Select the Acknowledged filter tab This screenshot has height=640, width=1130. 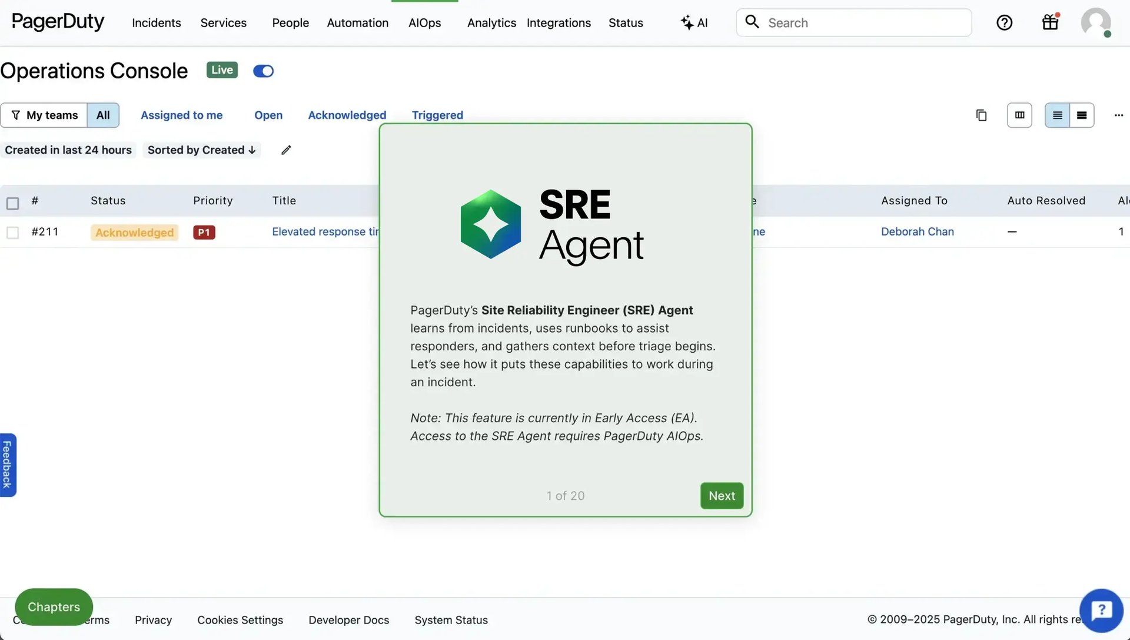[x=347, y=115]
